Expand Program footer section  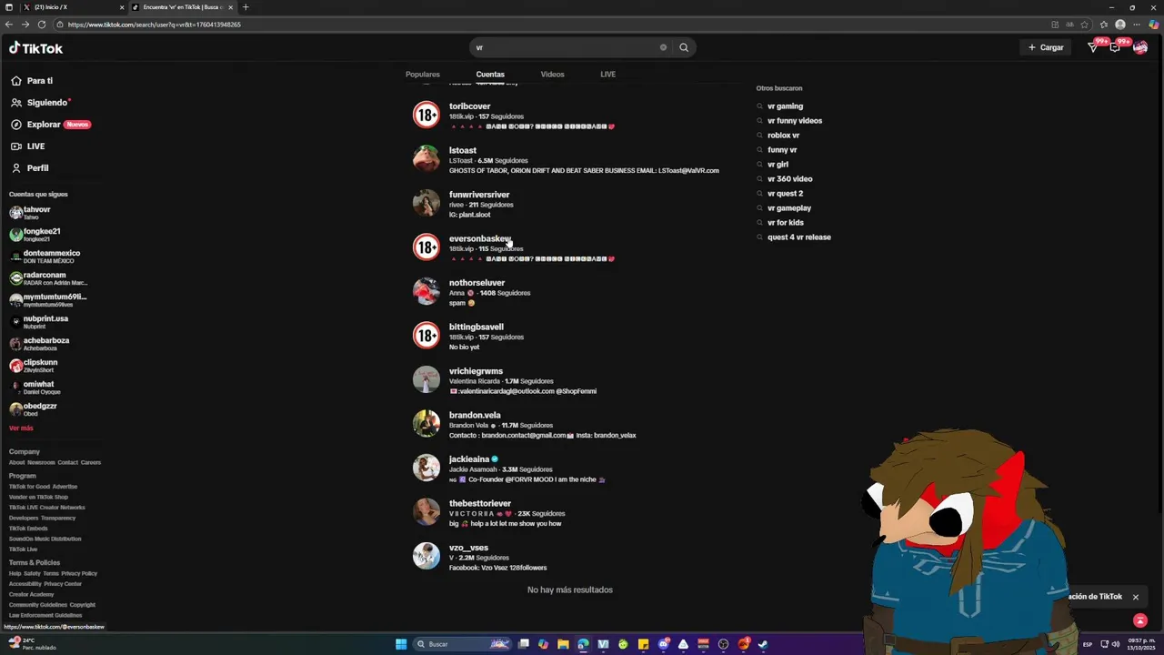coord(23,476)
